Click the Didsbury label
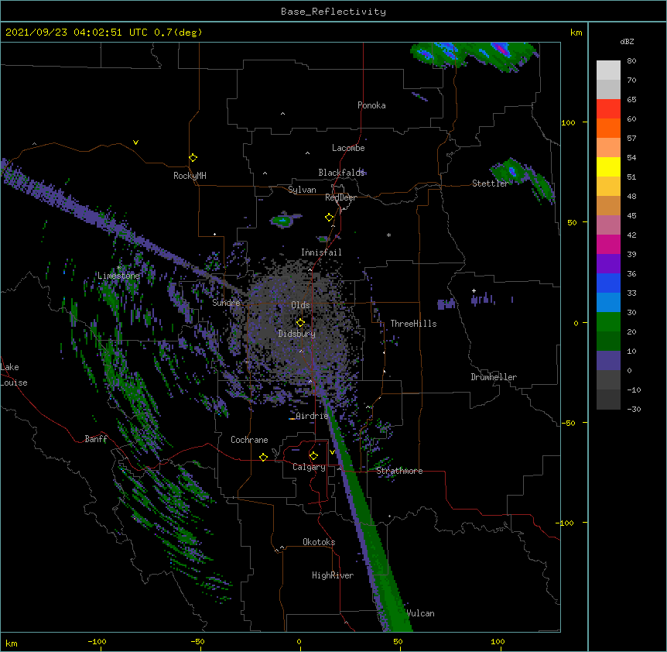The height and width of the screenshot is (652, 667). click(x=296, y=334)
